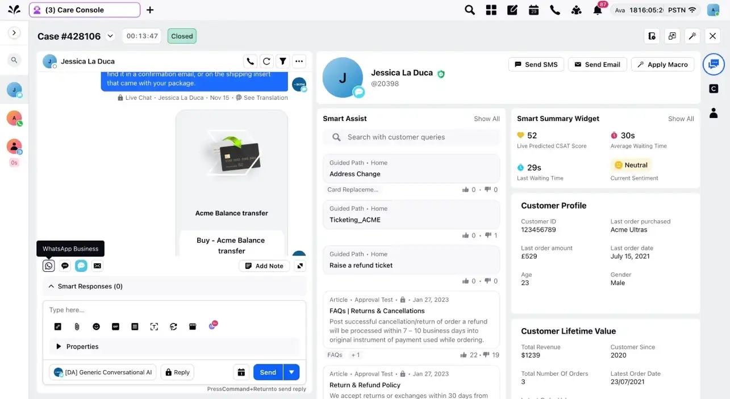Toggle the Reply lock button

177,372
